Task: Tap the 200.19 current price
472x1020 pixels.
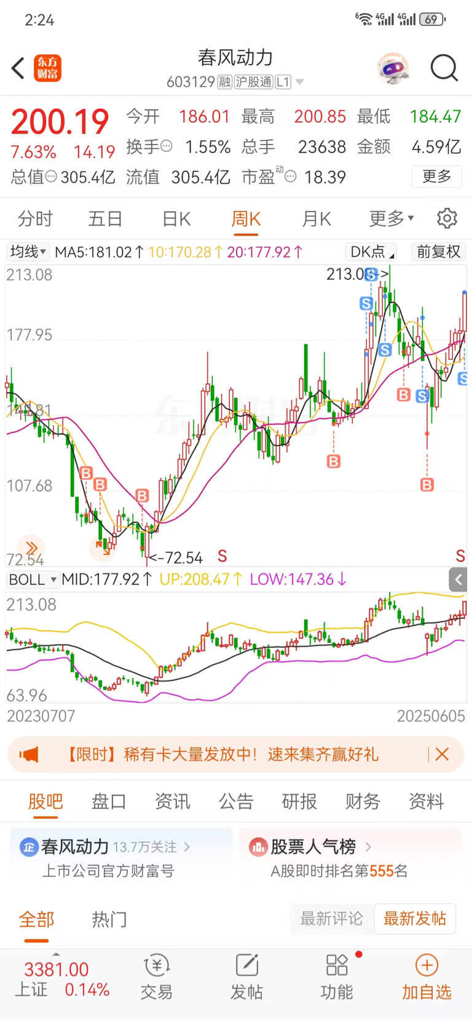Action: pyautogui.click(x=60, y=121)
